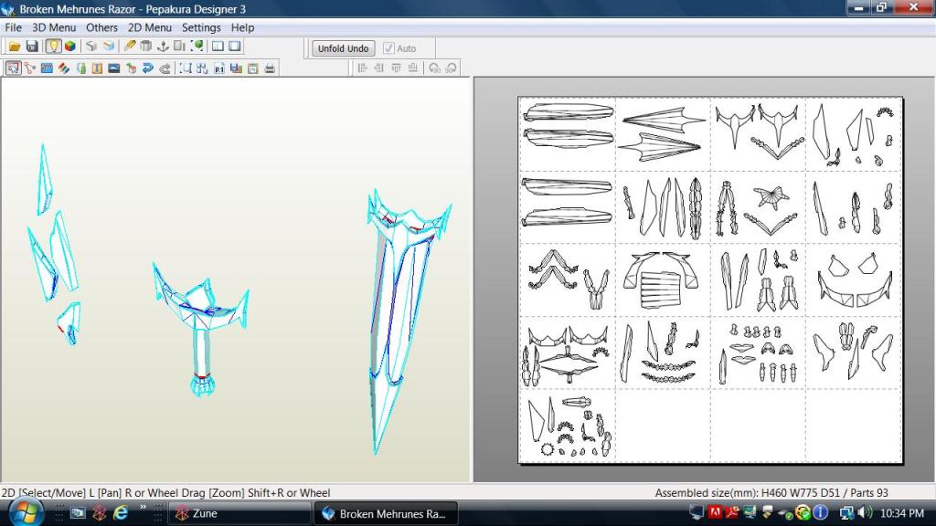Click the page with striped ribcage-like piece

click(663, 279)
